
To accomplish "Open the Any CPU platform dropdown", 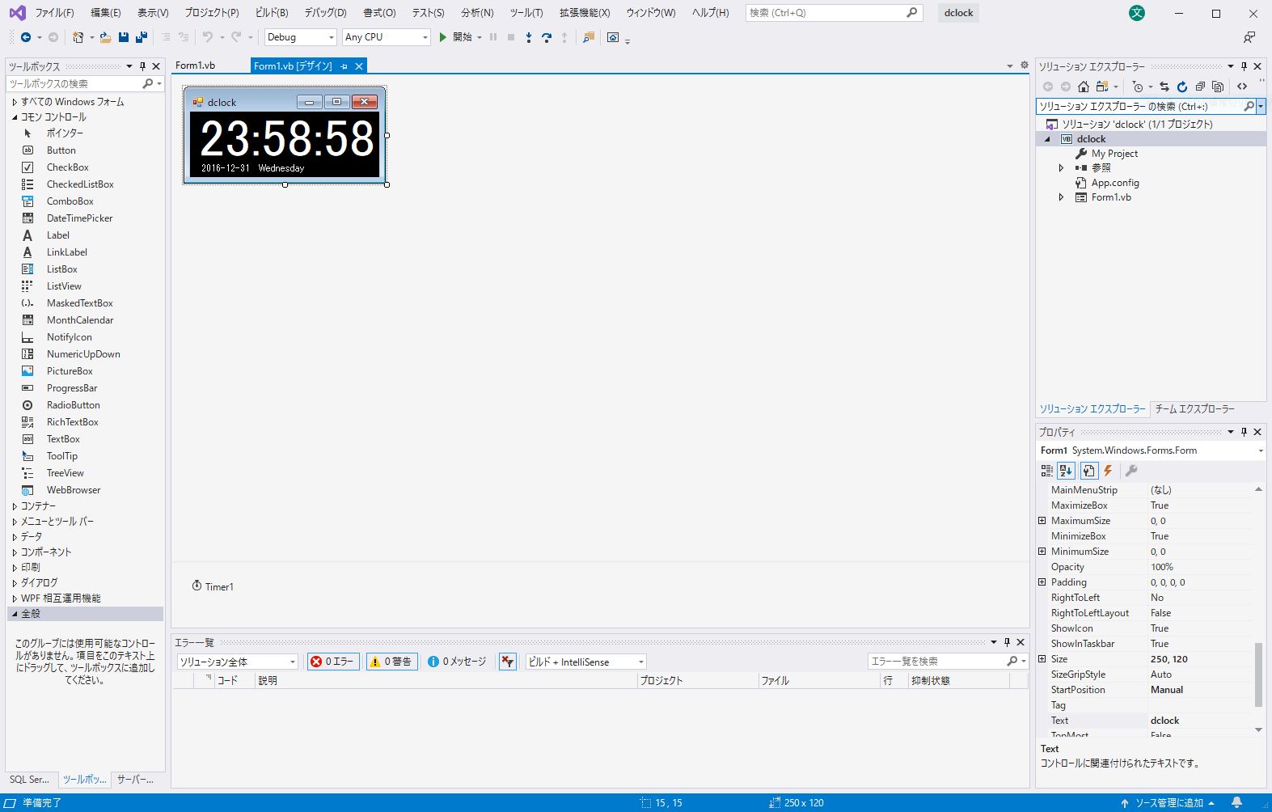I will point(386,37).
